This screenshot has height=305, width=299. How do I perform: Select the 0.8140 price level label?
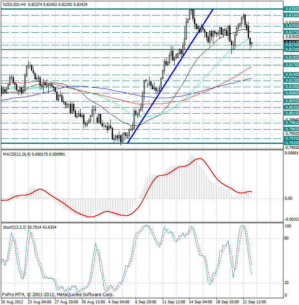291,75
